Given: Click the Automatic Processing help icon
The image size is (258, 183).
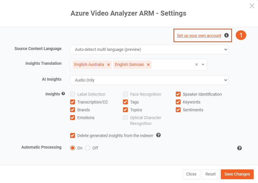Looking at the screenshot, I should (x=240, y=148).
